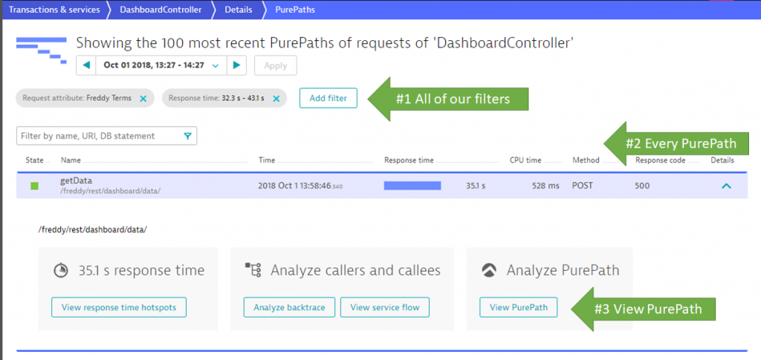Screen dimensions: 761x360
Task: Sort the list by Response time column
Action: point(409,160)
